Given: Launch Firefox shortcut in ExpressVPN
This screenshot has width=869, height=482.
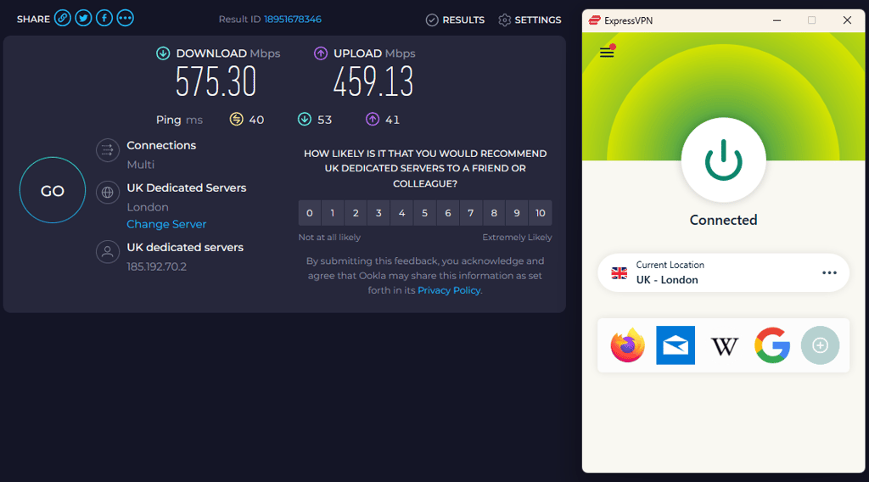Looking at the screenshot, I should click(628, 345).
